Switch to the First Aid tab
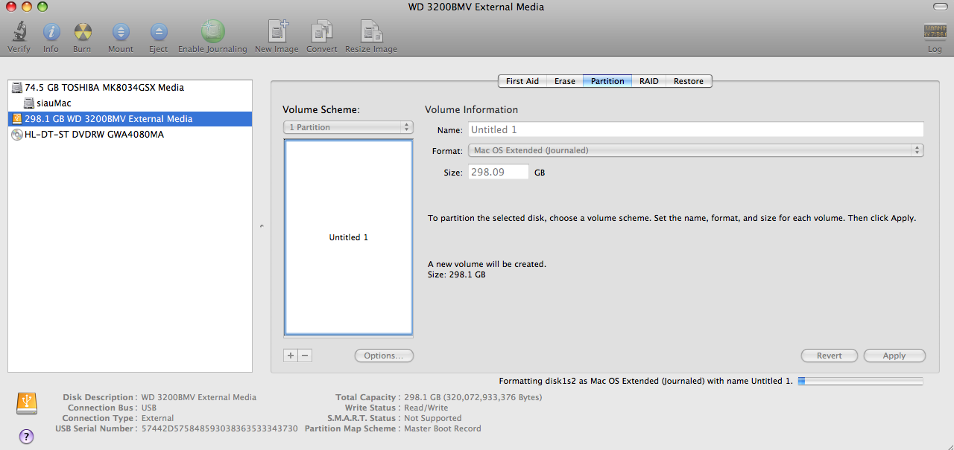 coord(522,81)
